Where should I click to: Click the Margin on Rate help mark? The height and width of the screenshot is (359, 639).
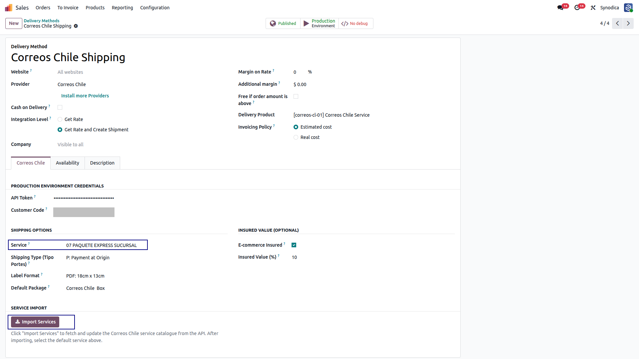tap(274, 70)
